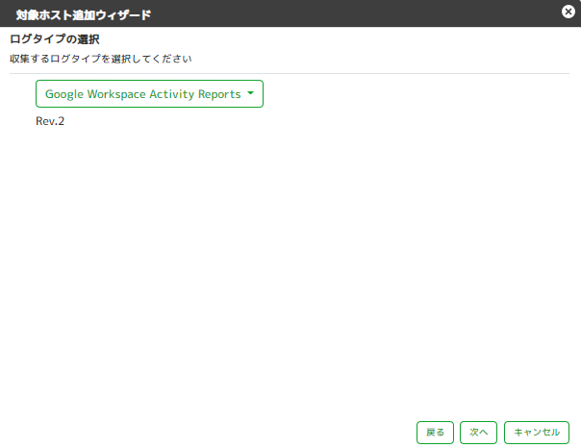
Task: Select the Rev.2 revision text
Action: [50, 121]
